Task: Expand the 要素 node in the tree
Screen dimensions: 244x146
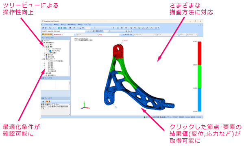Action: coord(44,47)
